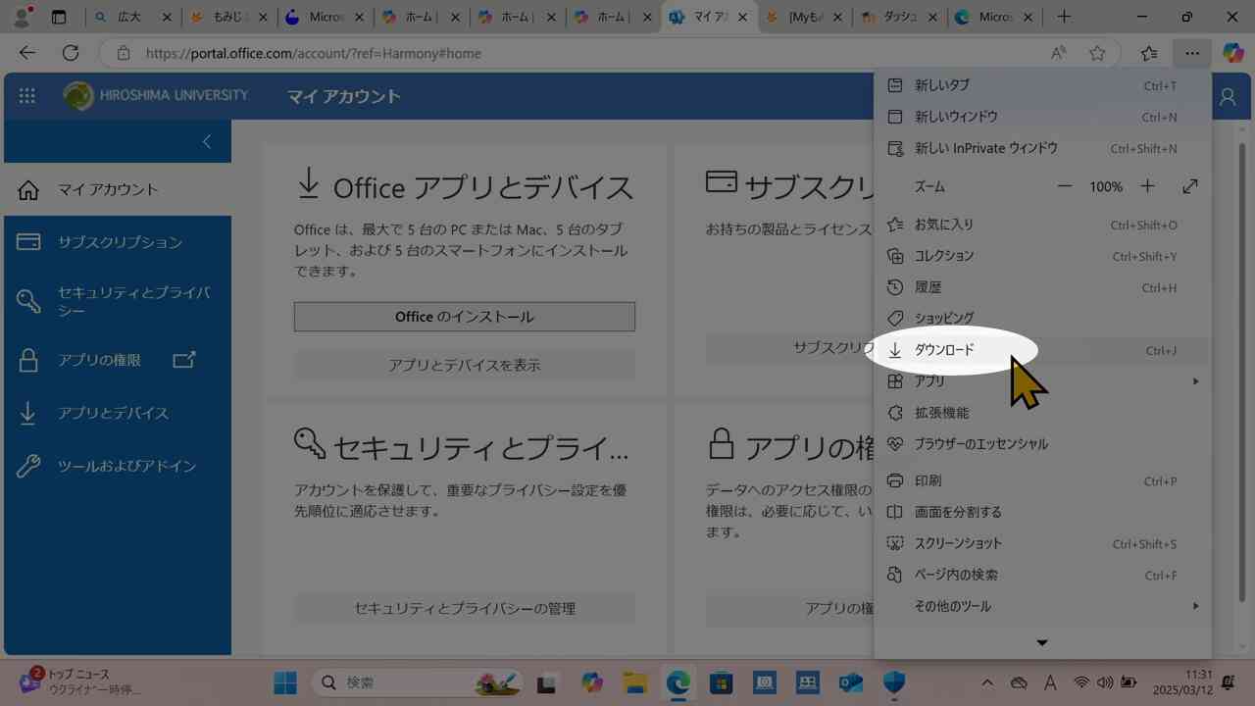Collapse the My Account sidebar
Viewport: 1255px width, 706px height.
click(x=206, y=141)
